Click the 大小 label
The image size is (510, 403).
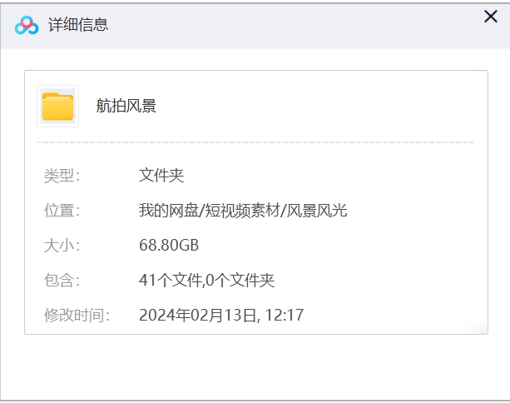[62, 246]
